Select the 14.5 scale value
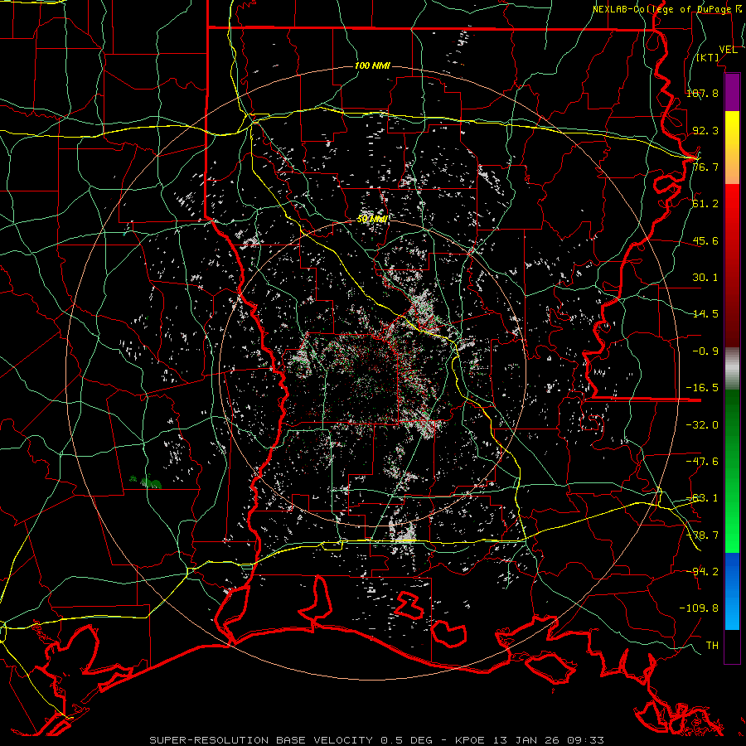746x746 pixels. [705, 314]
